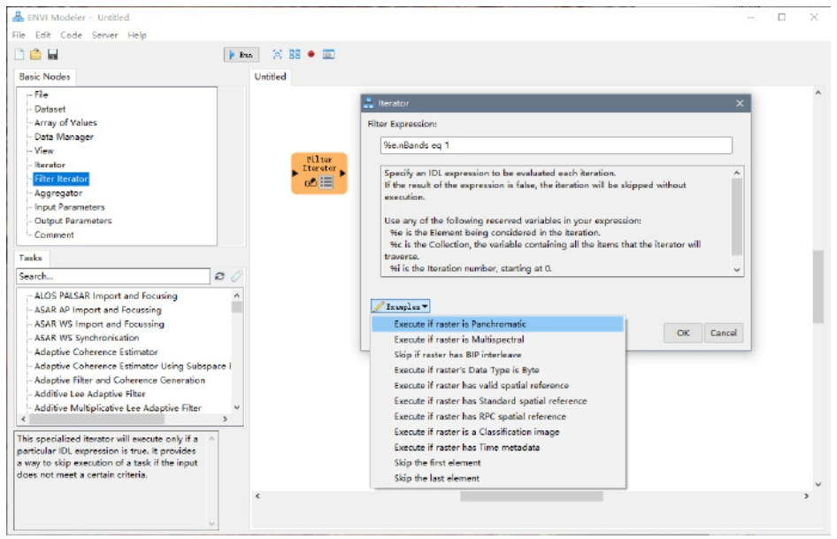Click the canvas horizontal scrollbar thumb
Viewport: 837px width, 539px height.
[532, 497]
